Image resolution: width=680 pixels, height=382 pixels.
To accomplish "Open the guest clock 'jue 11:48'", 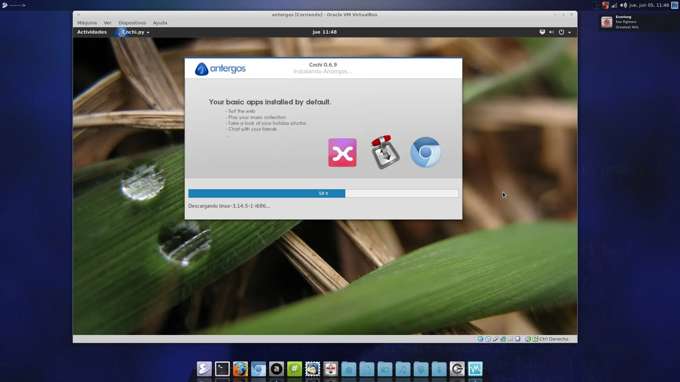I will coord(324,32).
